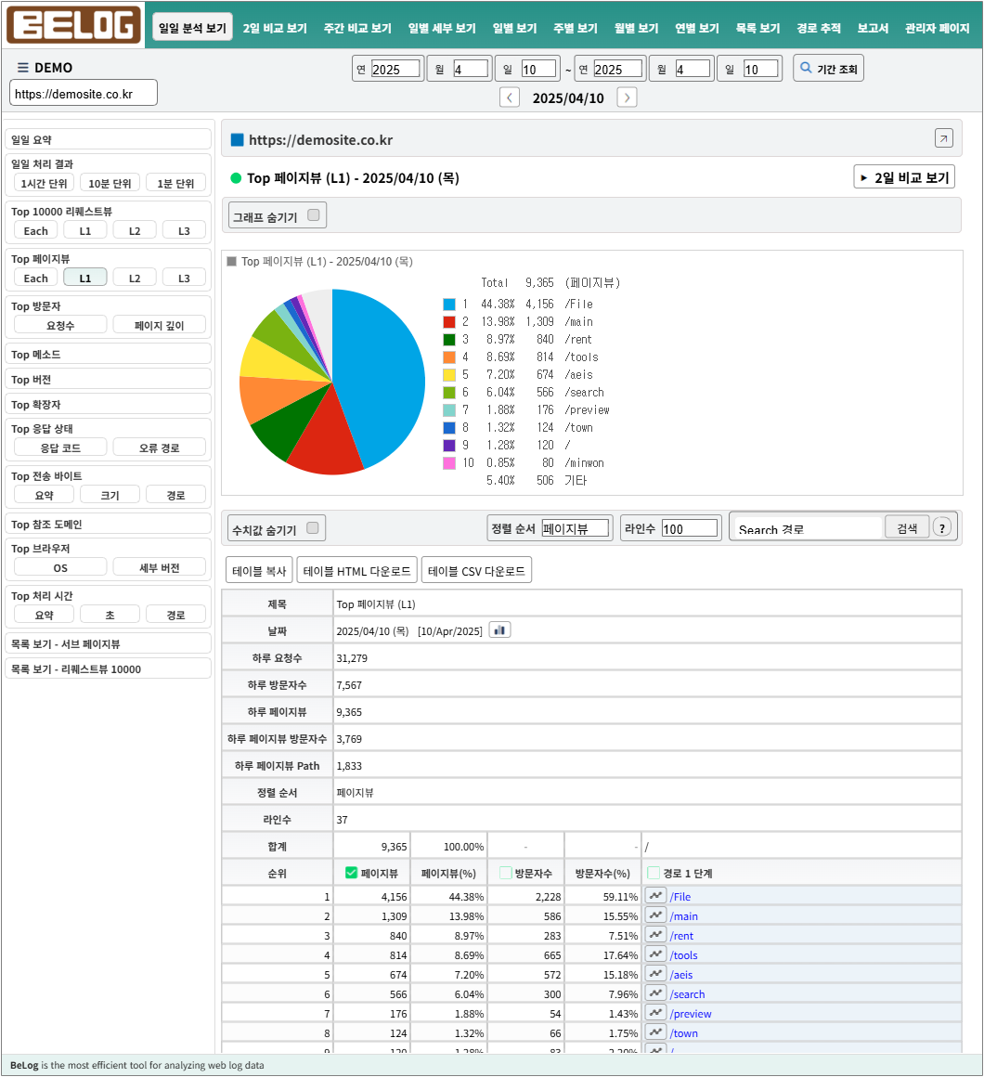The width and height of the screenshot is (984, 1077).
Task: Open 관리자 페이지 tab
Action: pos(938,28)
